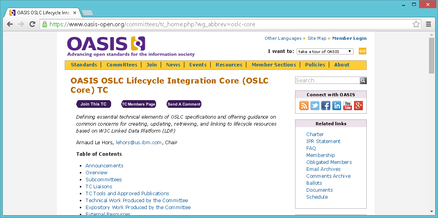Image resolution: width=438 pixels, height=218 pixels.
Task: Click the Join This TC button
Action: pyautogui.click(x=94, y=104)
